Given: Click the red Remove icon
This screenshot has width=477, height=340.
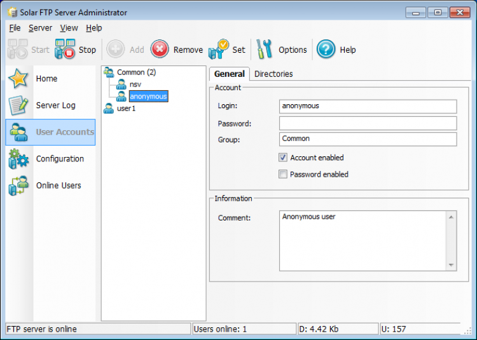Looking at the screenshot, I should (160, 48).
